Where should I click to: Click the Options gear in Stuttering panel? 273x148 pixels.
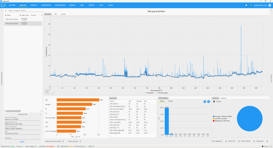pos(214,101)
